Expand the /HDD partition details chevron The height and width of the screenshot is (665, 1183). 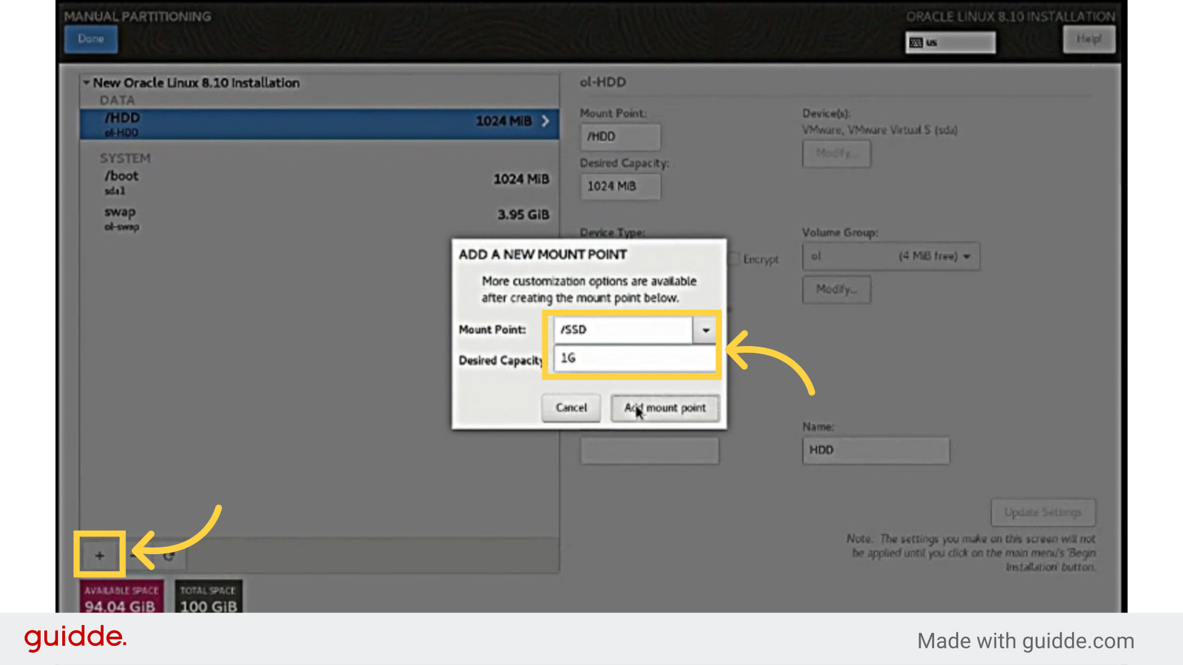[545, 121]
